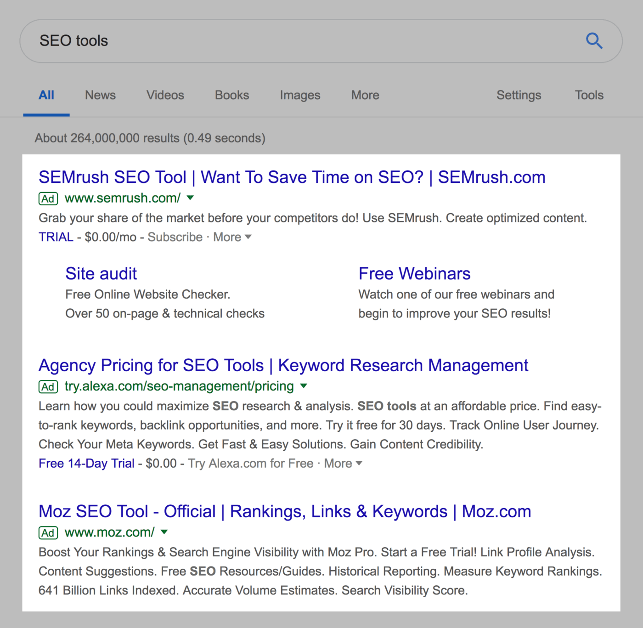Viewport: 643px width, 628px height.
Task: Open the Free Webinars sitelink
Action: click(414, 274)
